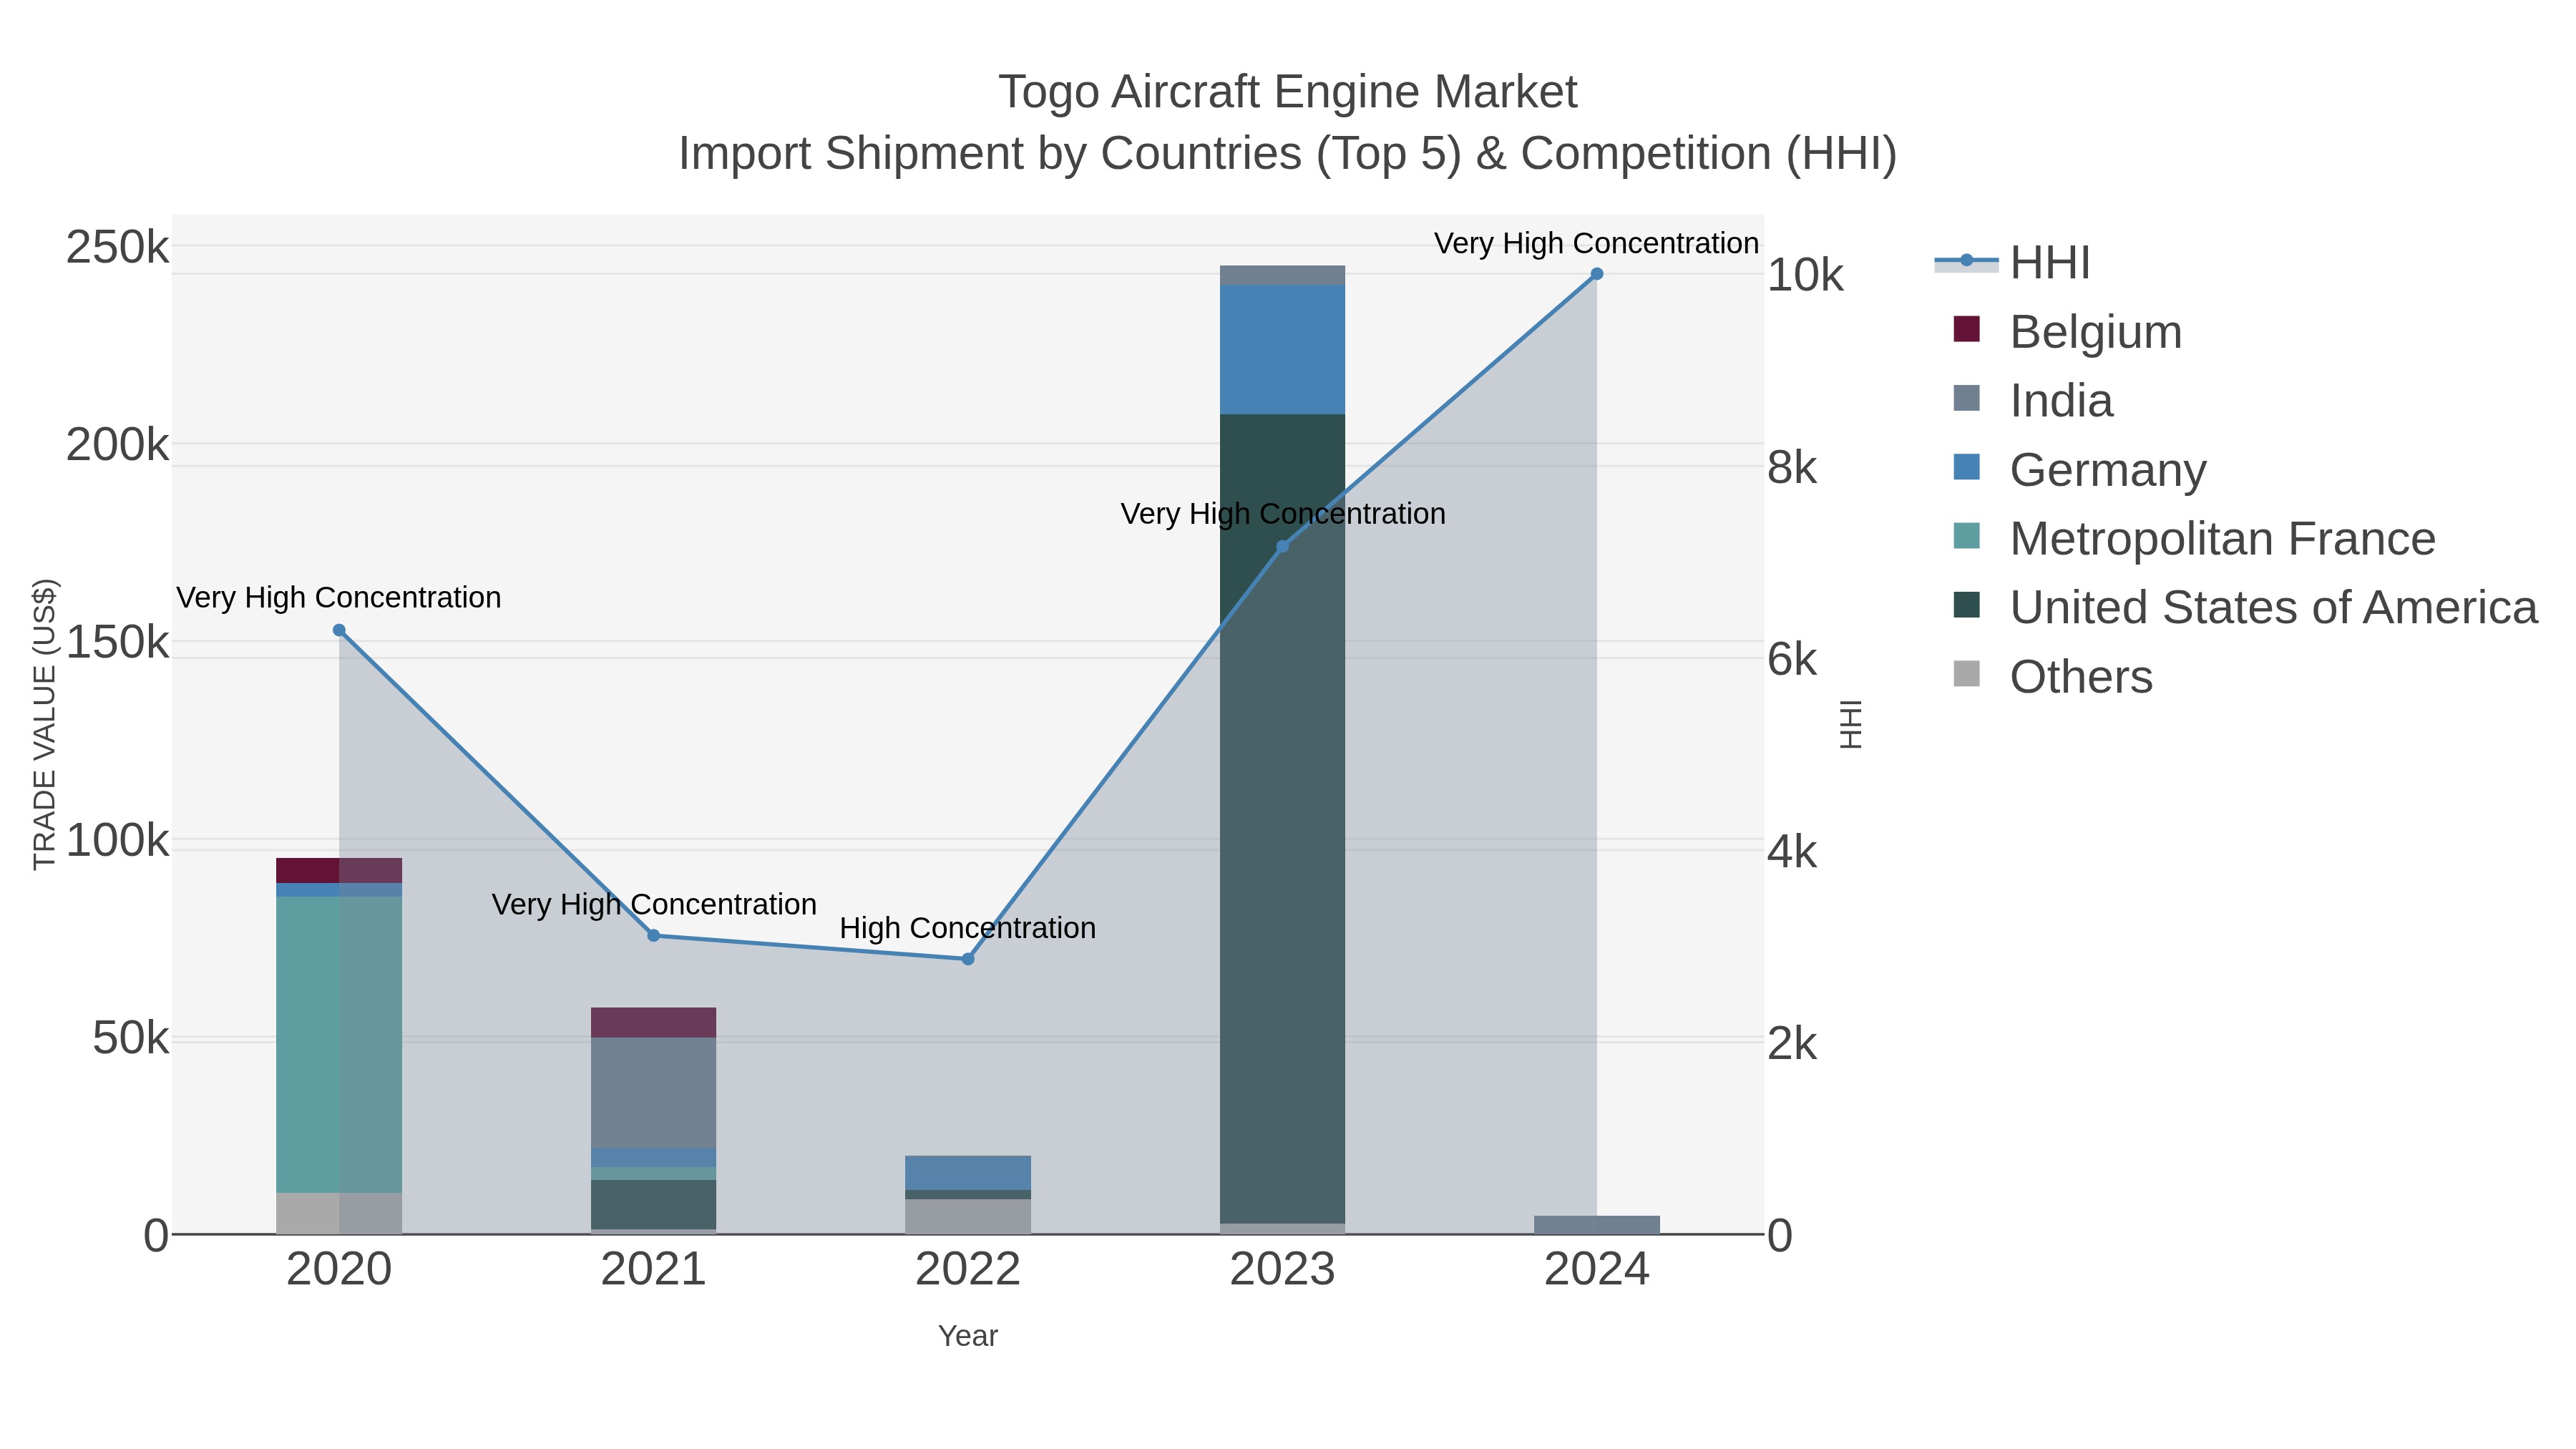Image resolution: width=2576 pixels, height=1449 pixels.
Task: Click the 2022 HHI data point
Action: (x=968, y=959)
